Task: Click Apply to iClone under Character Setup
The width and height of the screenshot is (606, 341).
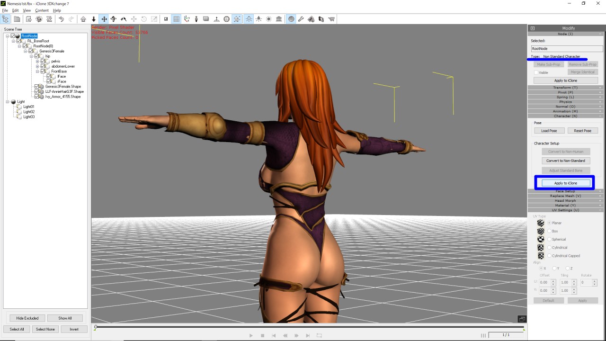Action: click(x=566, y=183)
